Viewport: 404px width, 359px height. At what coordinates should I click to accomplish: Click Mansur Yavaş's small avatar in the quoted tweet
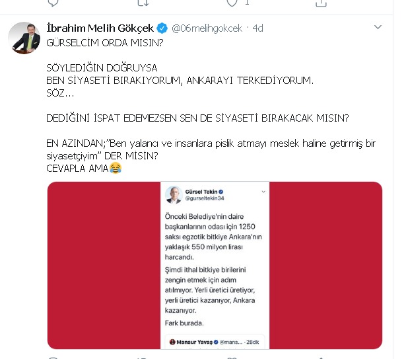click(x=172, y=342)
